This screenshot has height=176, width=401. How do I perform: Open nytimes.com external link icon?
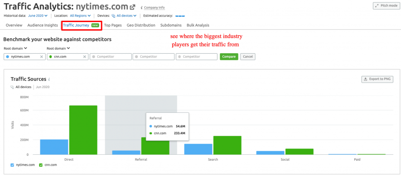click(132, 7)
